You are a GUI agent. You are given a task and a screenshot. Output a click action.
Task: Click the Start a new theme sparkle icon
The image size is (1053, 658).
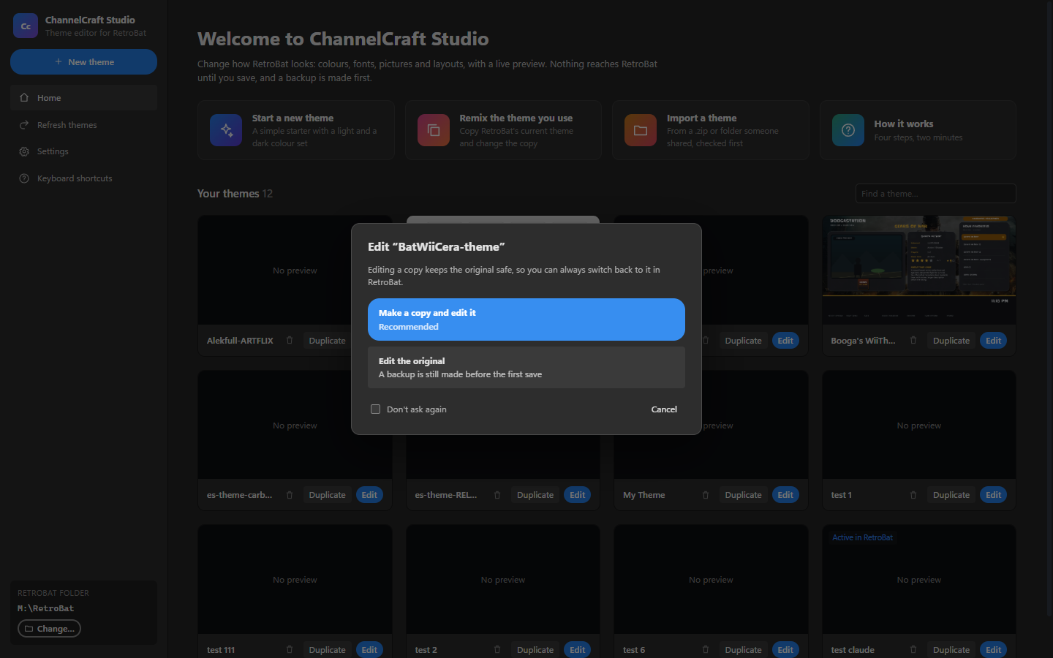[226, 130]
